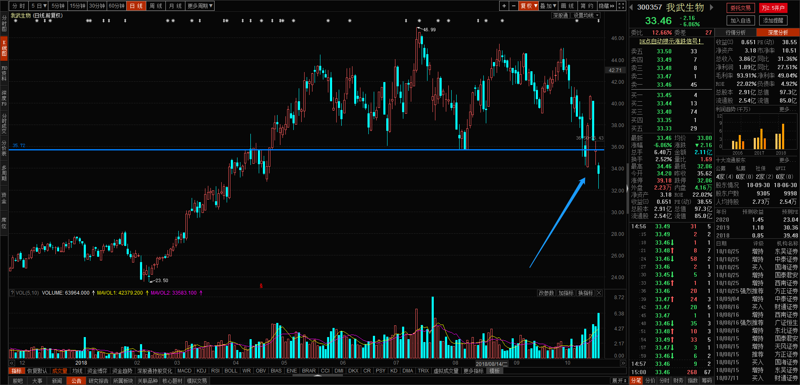Switch to 筹码 tab in tick panel
The height and width of the screenshot is (385, 800).
pyautogui.click(x=707, y=380)
